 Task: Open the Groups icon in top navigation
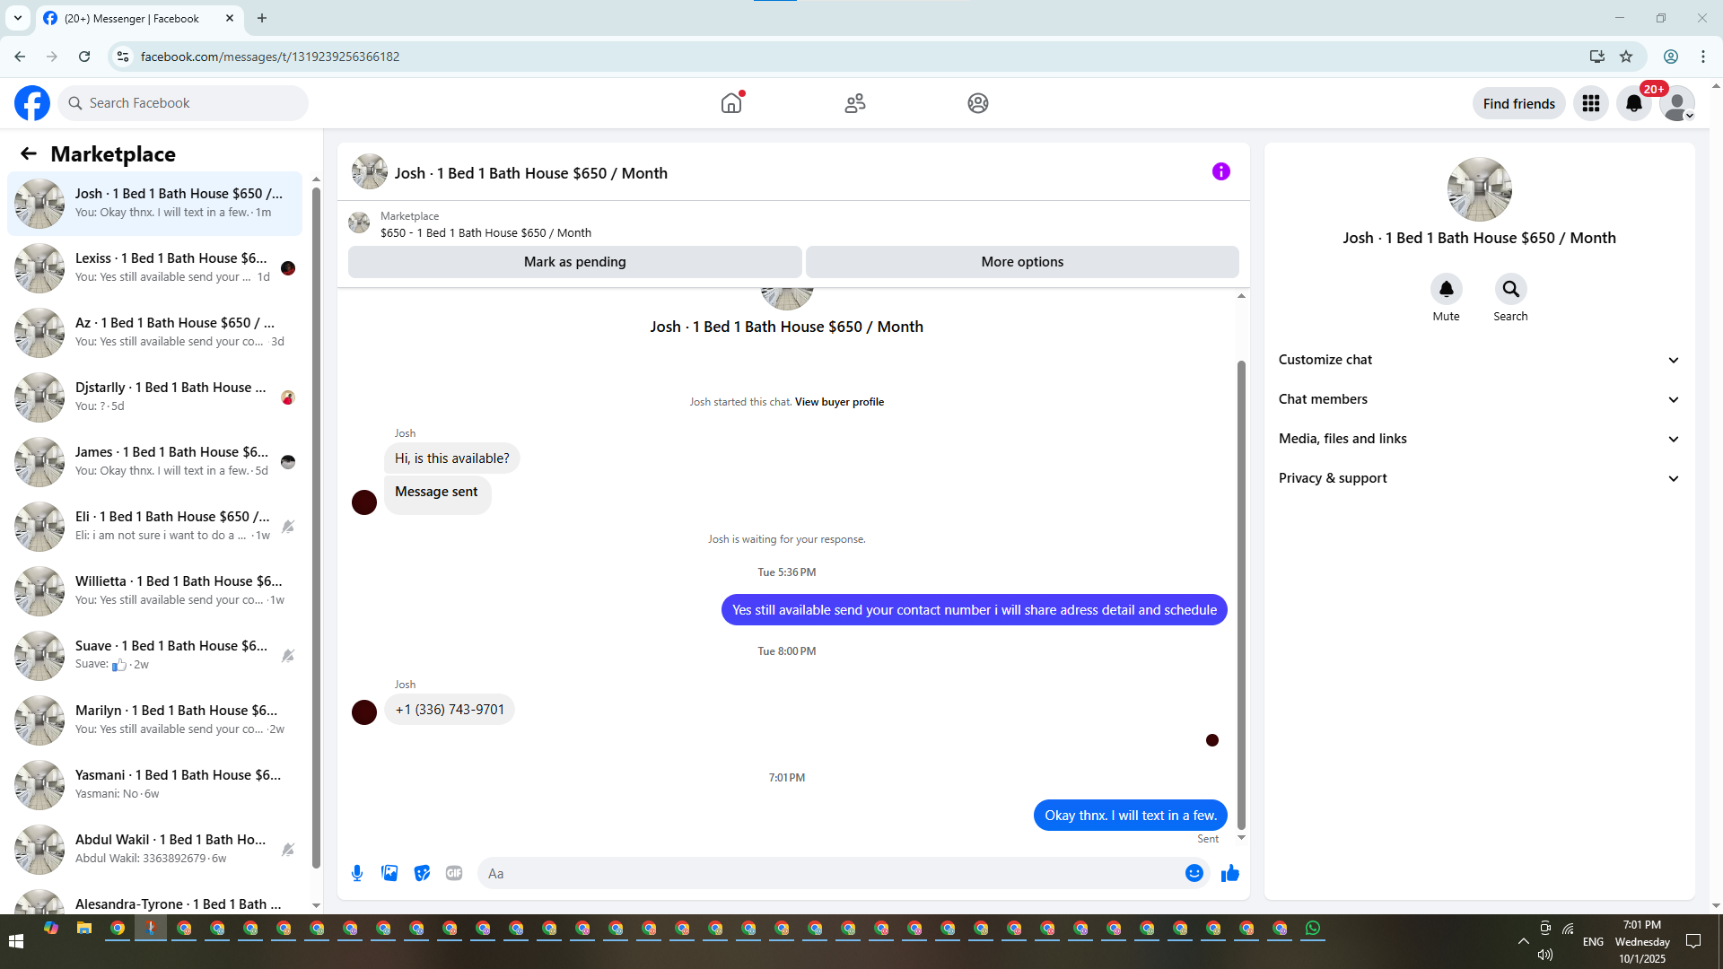point(978,103)
